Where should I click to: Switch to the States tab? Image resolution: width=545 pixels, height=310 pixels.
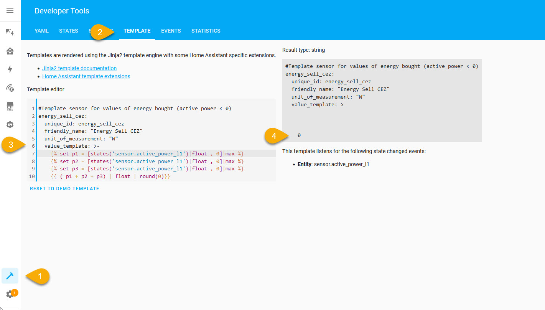(x=69, y=31)
